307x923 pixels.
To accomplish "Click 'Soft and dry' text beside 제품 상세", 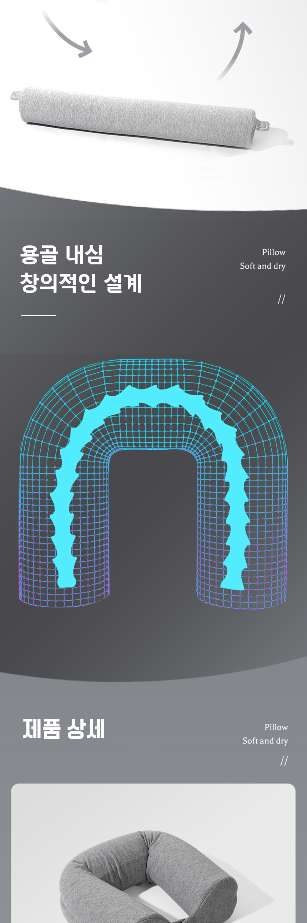I will pos(265,741).
